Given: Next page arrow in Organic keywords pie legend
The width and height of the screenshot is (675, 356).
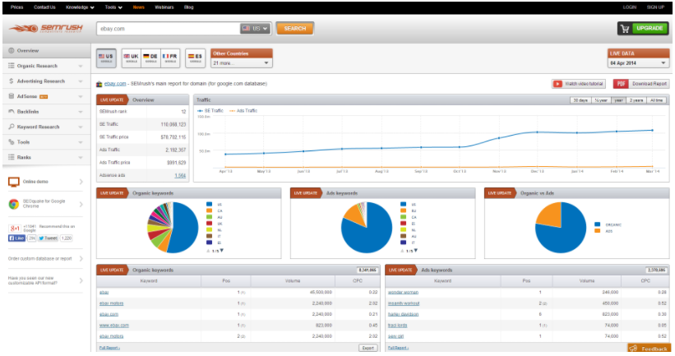Looking at the screenshot, I should point(222,251).
